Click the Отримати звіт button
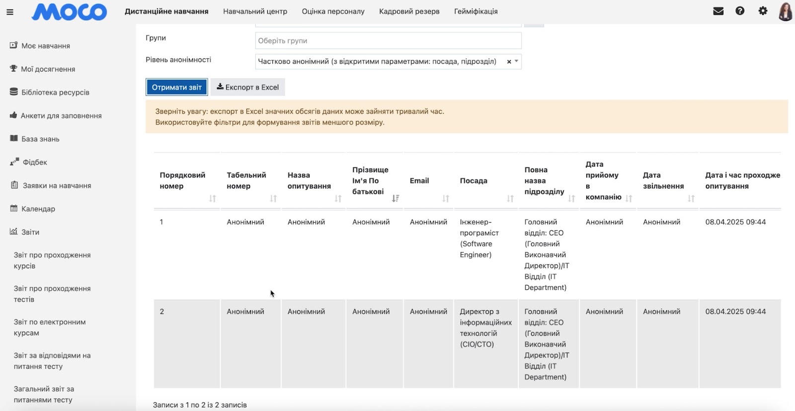 pos(177,87)
